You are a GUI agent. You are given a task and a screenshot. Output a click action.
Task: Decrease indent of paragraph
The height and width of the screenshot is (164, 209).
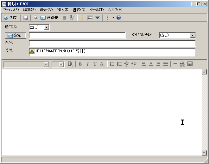pyautogui.click(x=127, y=64)
